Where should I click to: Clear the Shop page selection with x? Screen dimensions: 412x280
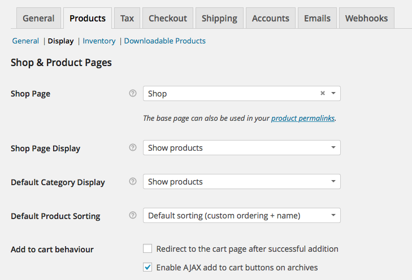(x=323, y=94)
